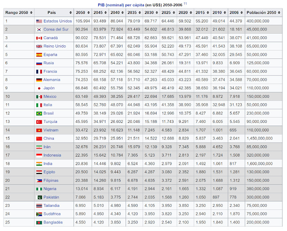Sort by the 2020 column arrows

[191, 13]
